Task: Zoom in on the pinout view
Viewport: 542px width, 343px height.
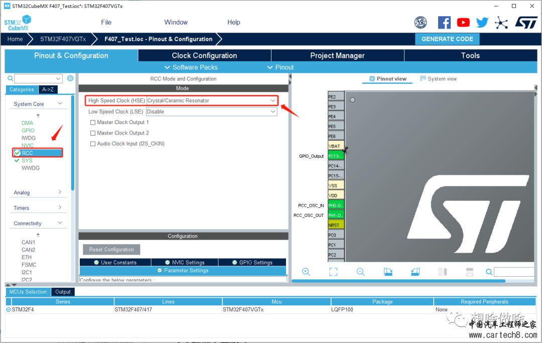Action: tap(306, 272)
